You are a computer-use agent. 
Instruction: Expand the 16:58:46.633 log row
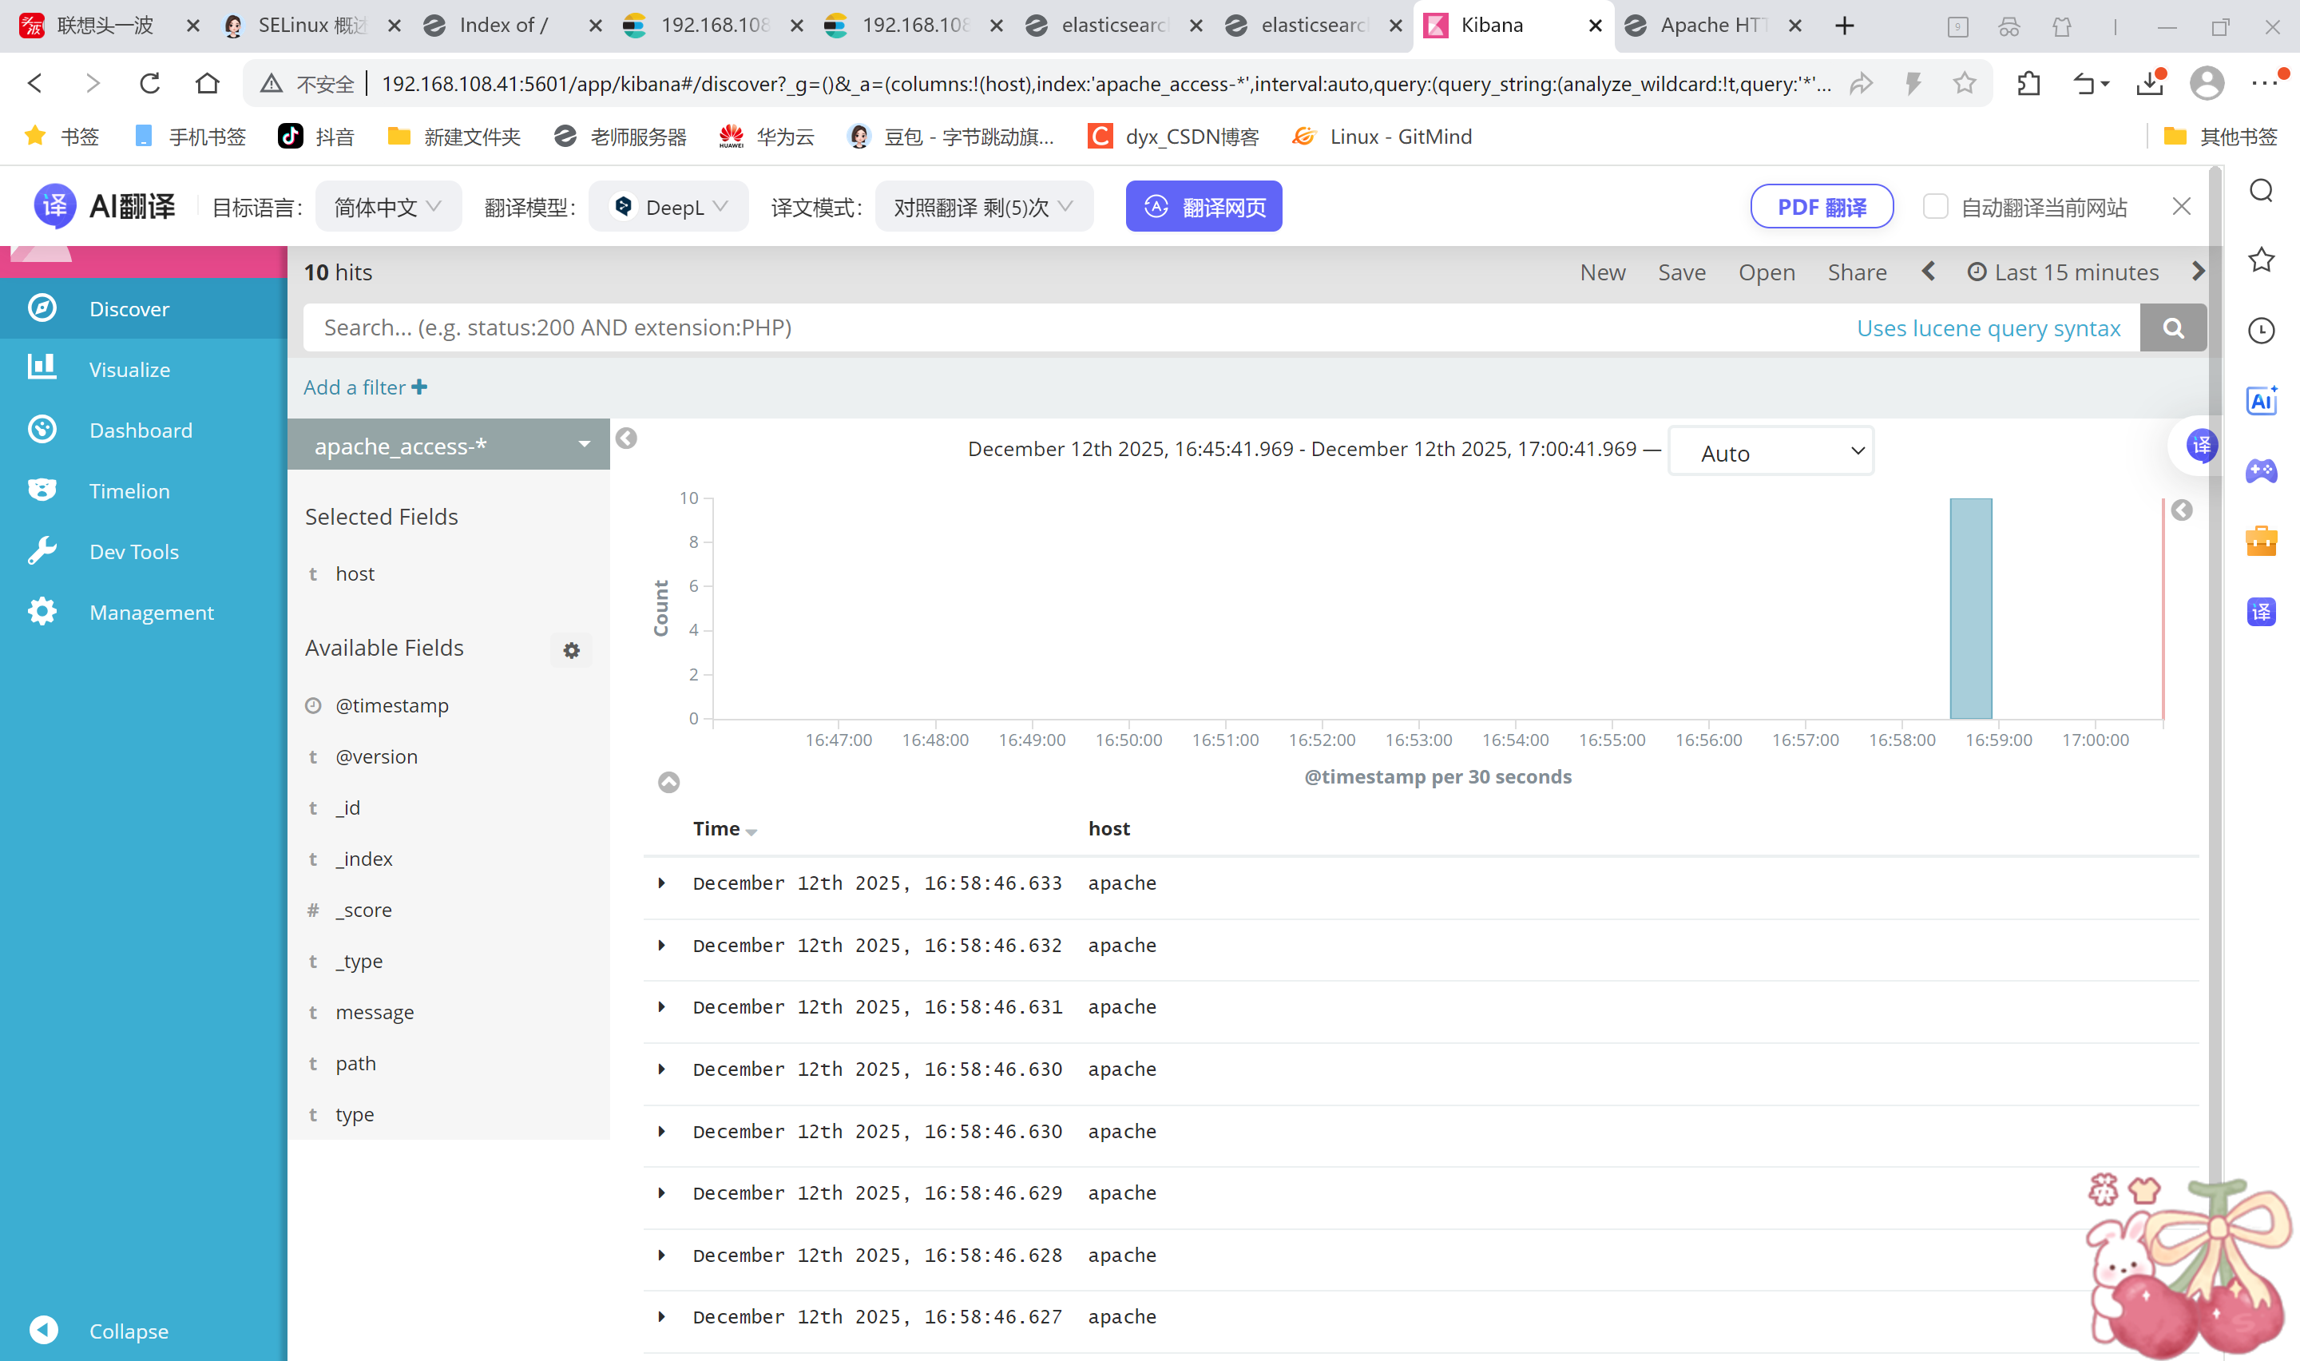pyautogui.click(x=662, y=883)
